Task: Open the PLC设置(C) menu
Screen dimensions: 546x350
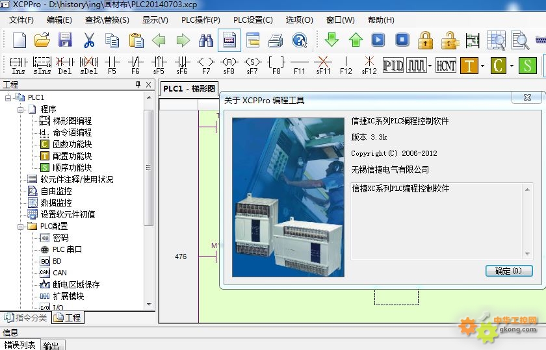Action: (x=253, y=20)
